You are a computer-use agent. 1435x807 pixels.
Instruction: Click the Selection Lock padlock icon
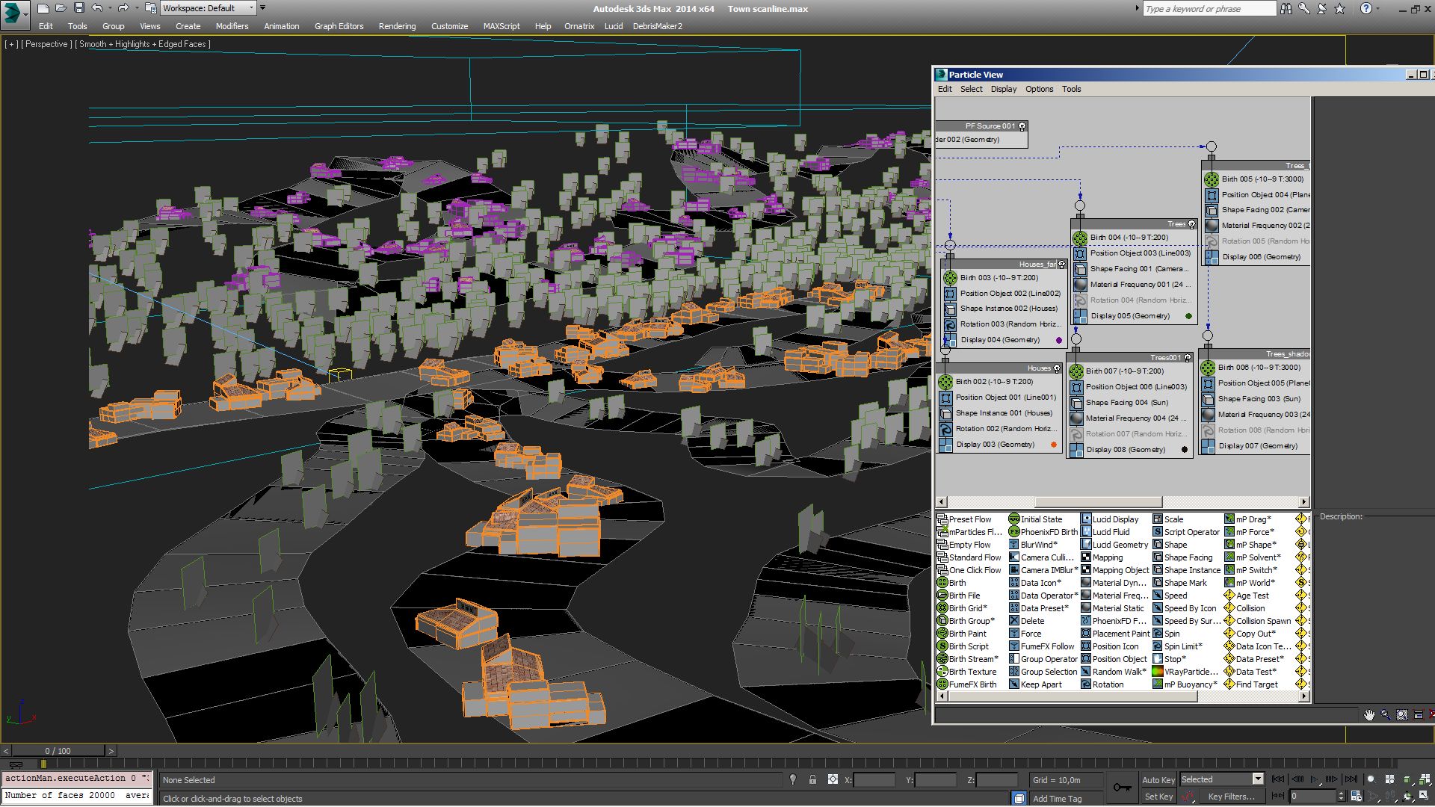(x=812, y=779)
